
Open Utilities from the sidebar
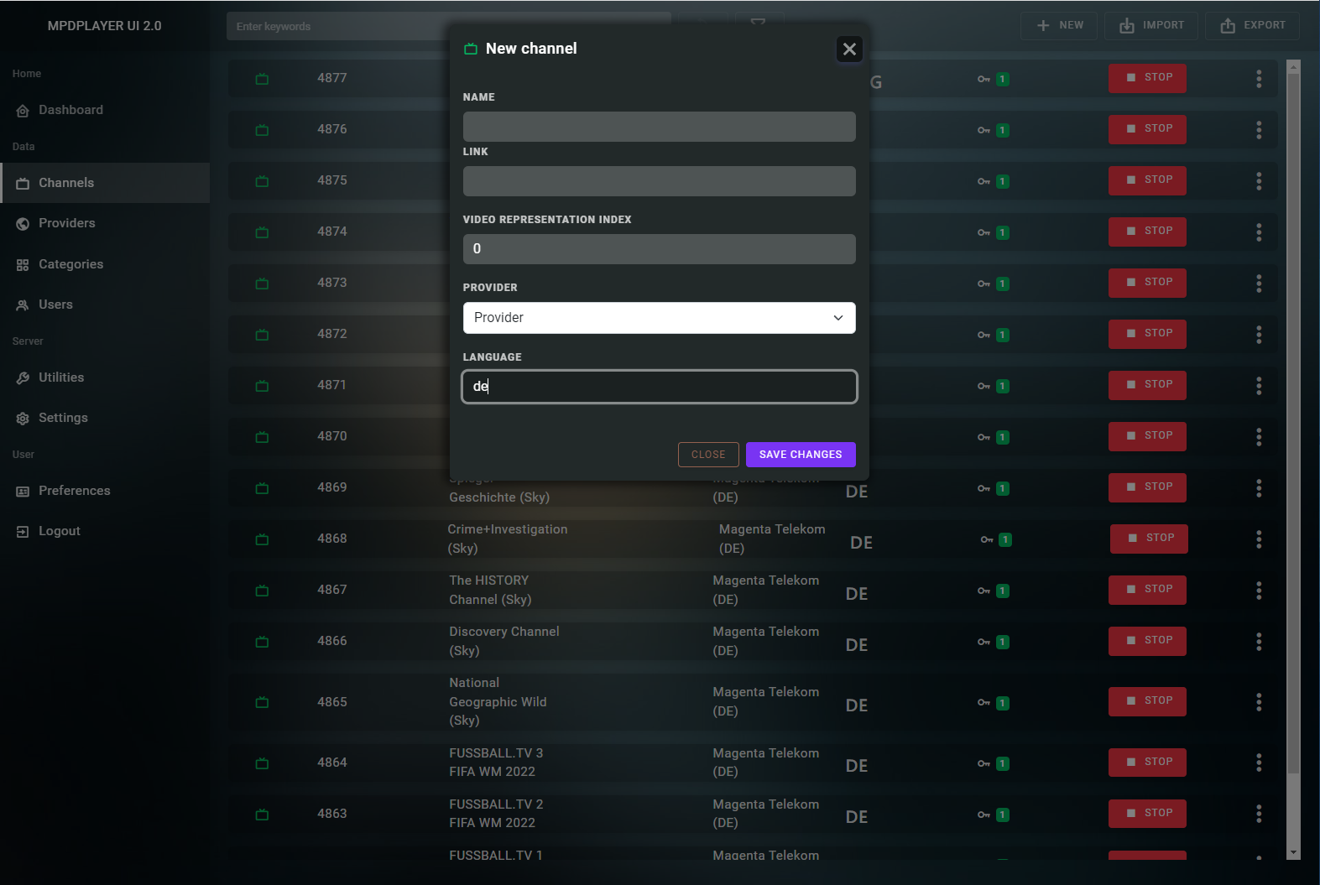tap(61, 377)
